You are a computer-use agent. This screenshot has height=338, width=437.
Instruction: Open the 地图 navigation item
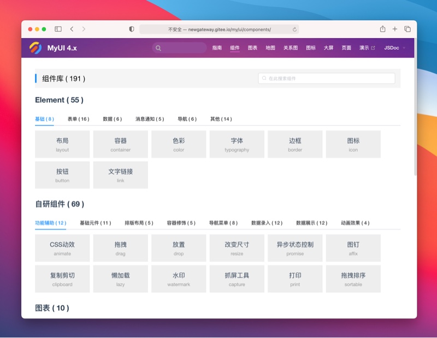(x=270, y=48)
